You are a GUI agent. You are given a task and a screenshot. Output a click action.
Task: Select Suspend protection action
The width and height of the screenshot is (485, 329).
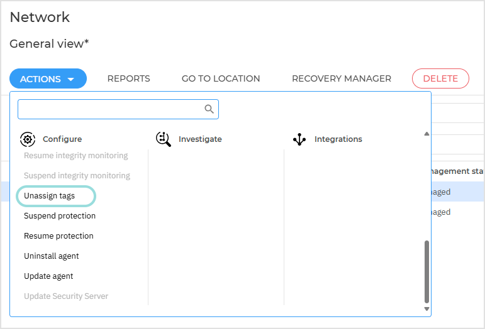coord(60,216)
